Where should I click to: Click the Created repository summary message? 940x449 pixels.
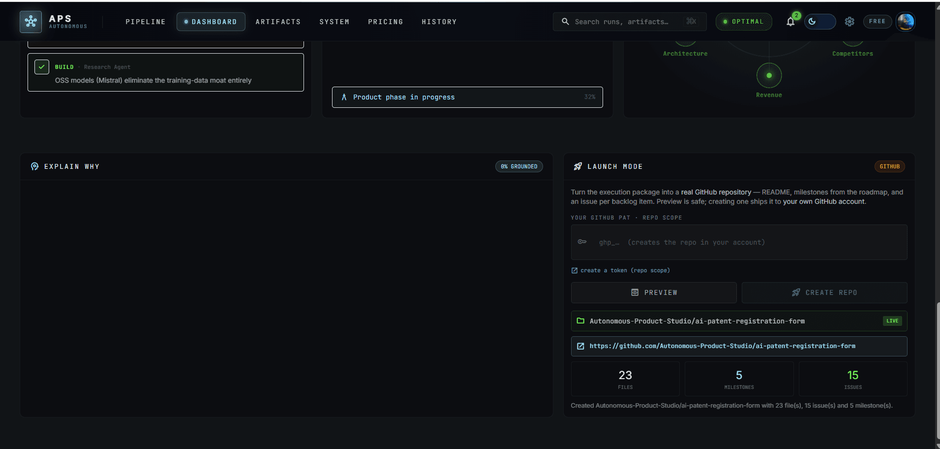[731, 406]
